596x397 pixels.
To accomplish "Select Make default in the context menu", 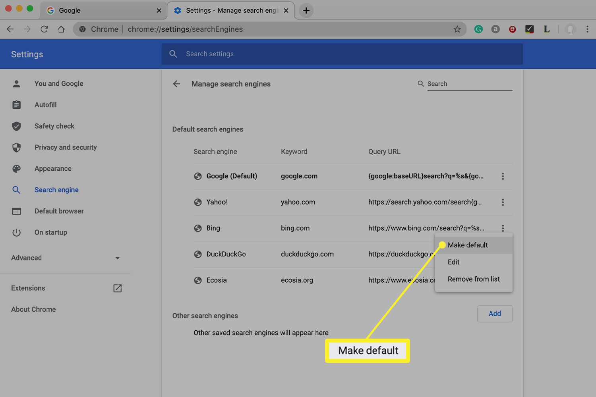I will pyautogui.click(x=468, y=245).
